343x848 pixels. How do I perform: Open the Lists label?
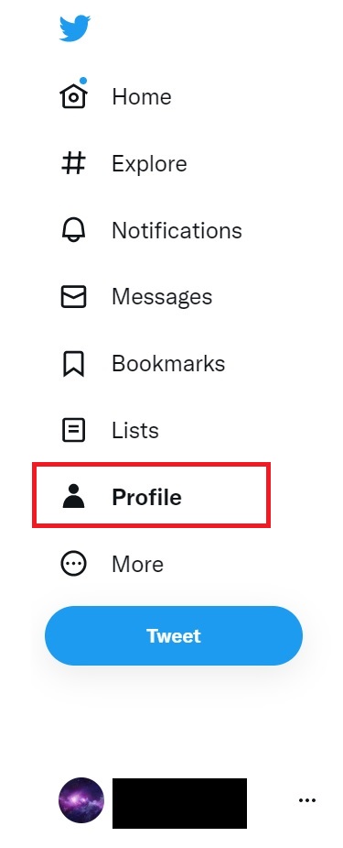135,431
